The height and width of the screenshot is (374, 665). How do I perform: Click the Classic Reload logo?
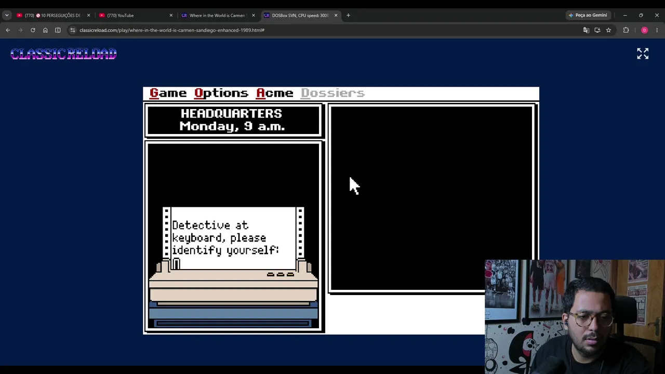click(63, 54)
